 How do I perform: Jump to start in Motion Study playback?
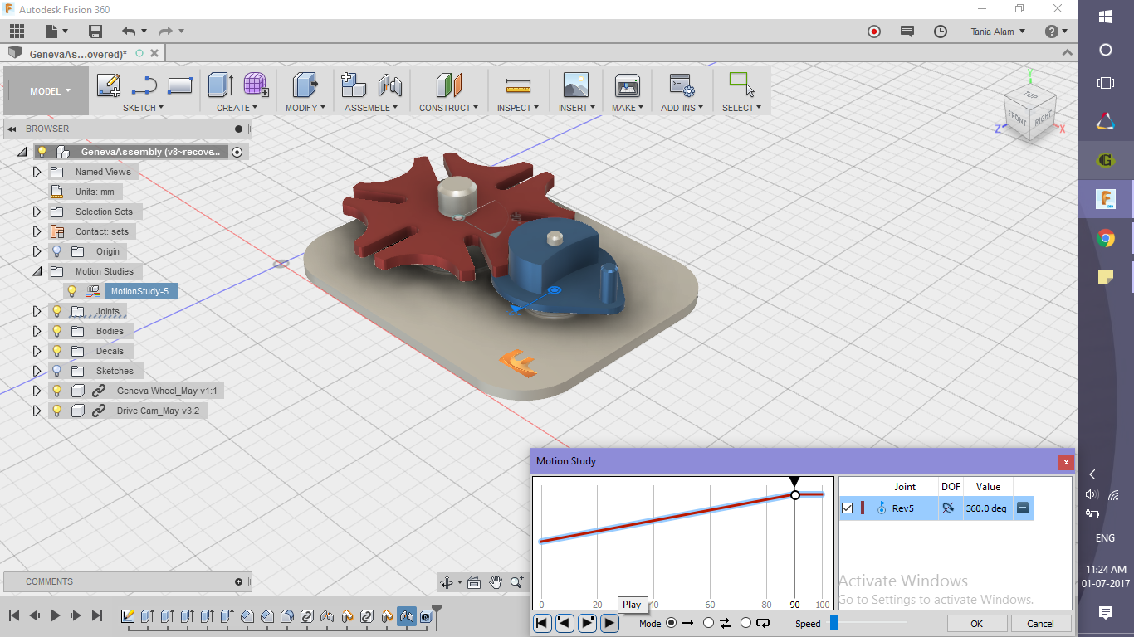coord(542,623)
